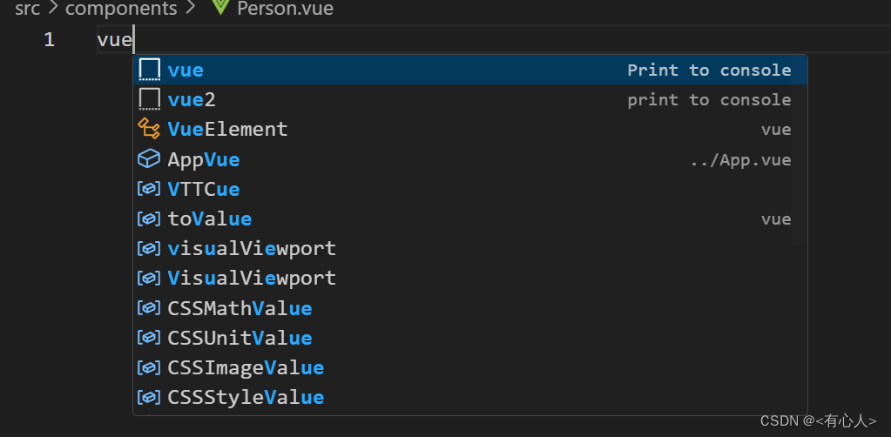Click the Person.vue breadcrumb file name
Screen dimensions: 891x437
pos(286,9)
